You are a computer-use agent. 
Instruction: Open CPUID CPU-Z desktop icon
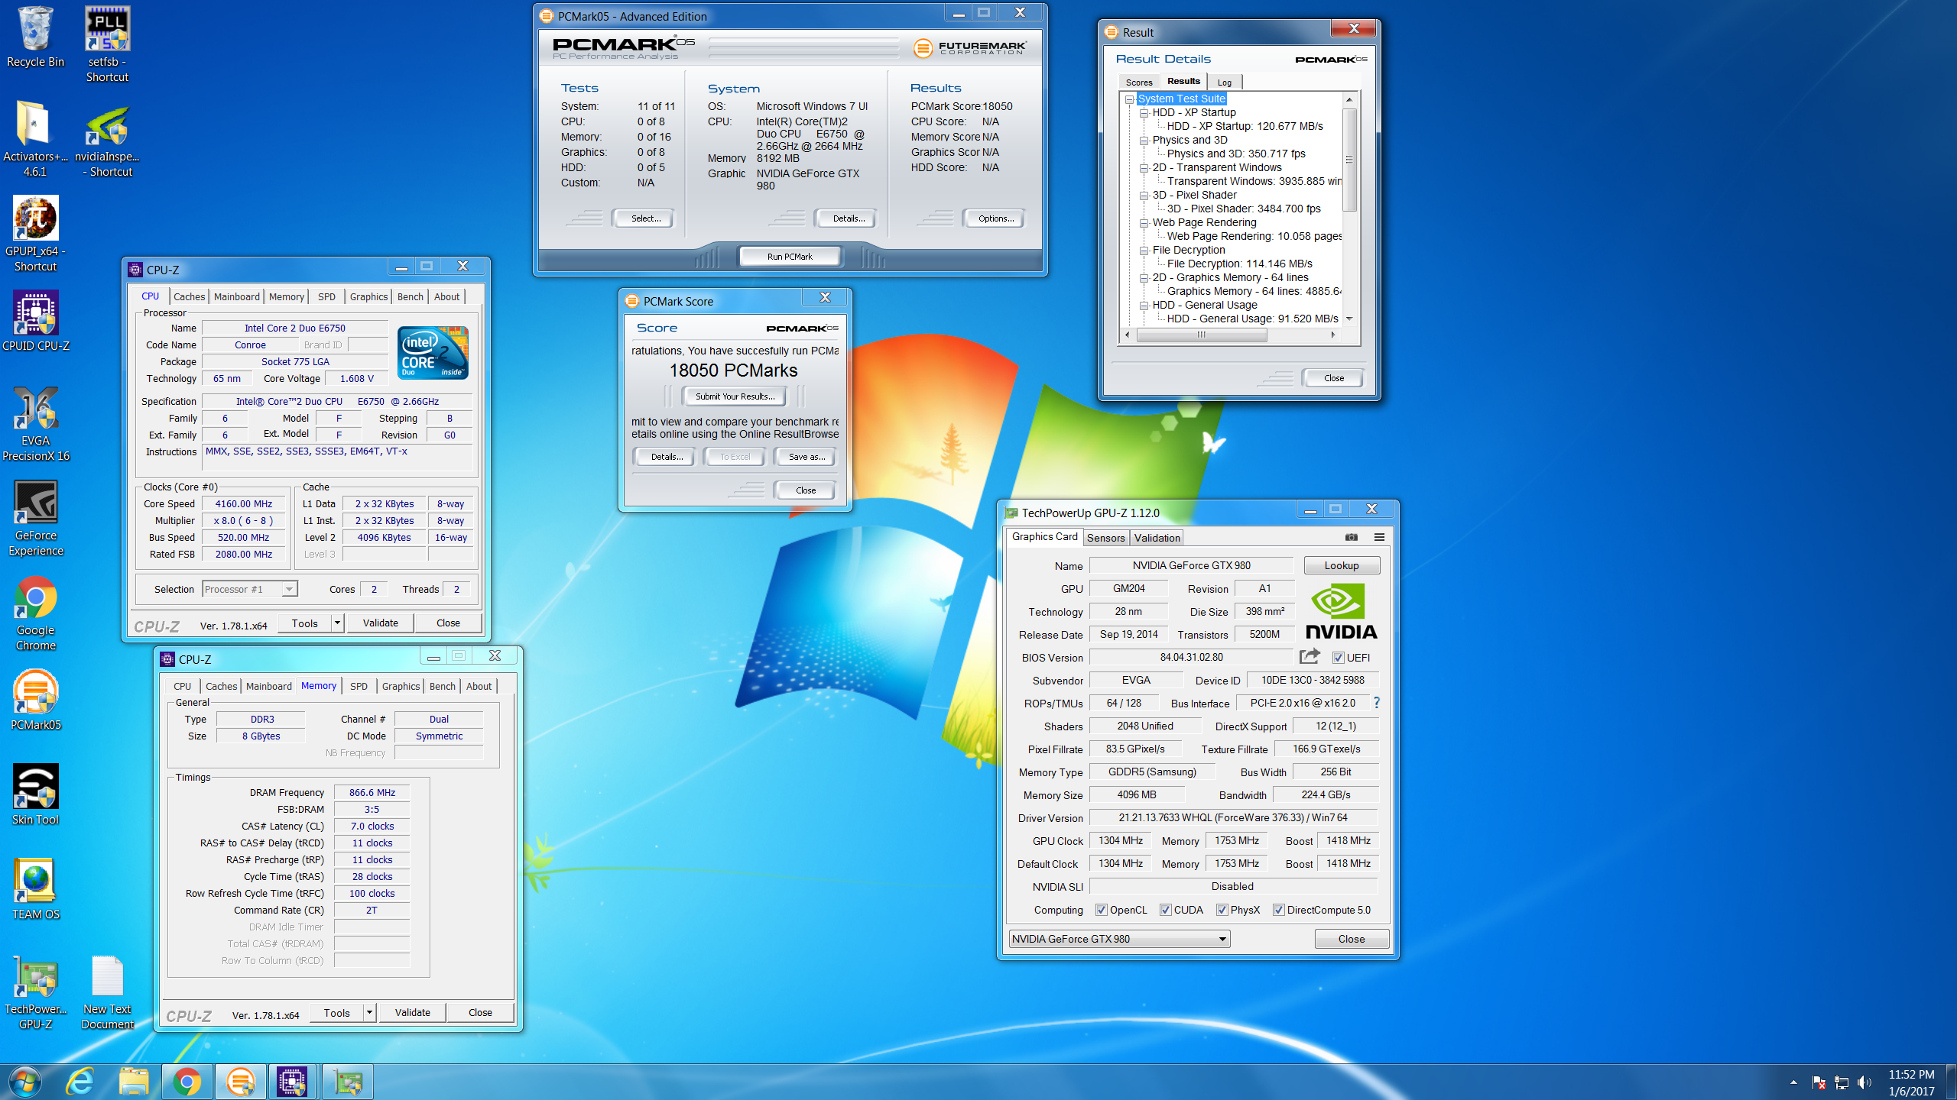35,321
